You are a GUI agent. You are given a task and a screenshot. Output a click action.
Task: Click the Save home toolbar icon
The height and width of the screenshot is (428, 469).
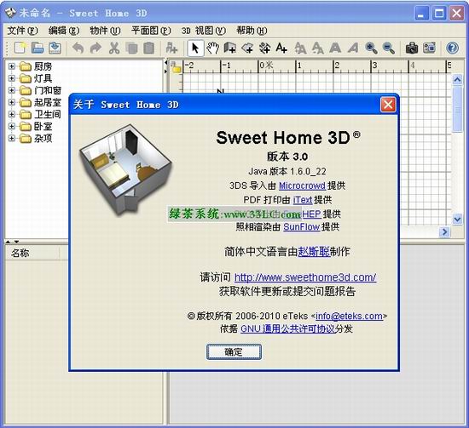[x=55, y=48]
